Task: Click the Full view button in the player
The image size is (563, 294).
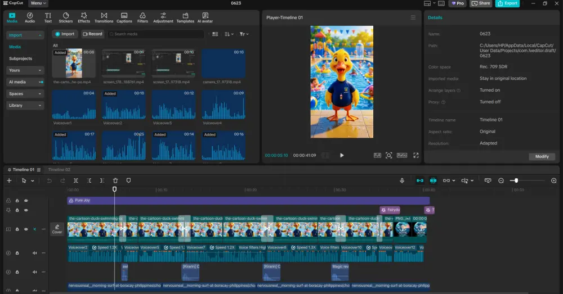Action: pyautogui.click(x=377, y=155)
